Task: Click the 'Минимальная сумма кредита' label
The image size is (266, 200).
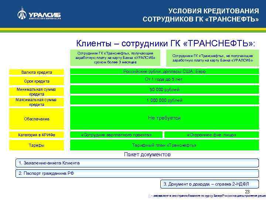Action: [37, 92]
